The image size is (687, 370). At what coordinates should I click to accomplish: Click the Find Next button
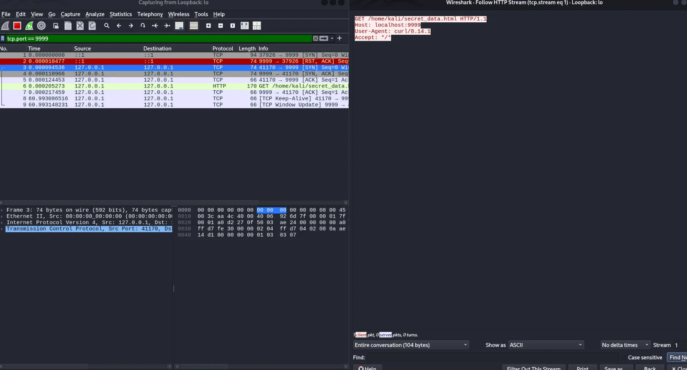click(x=678, y=358)
